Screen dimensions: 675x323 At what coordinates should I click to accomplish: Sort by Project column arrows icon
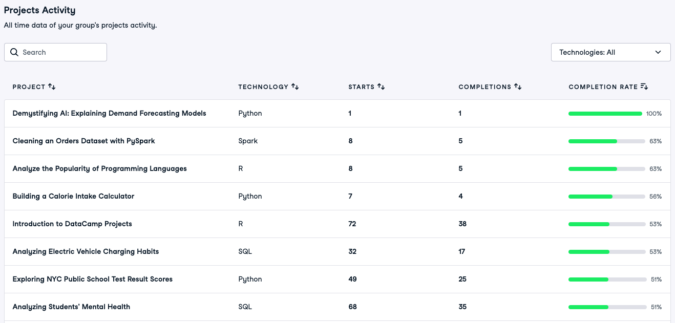[x=52, y=87]
